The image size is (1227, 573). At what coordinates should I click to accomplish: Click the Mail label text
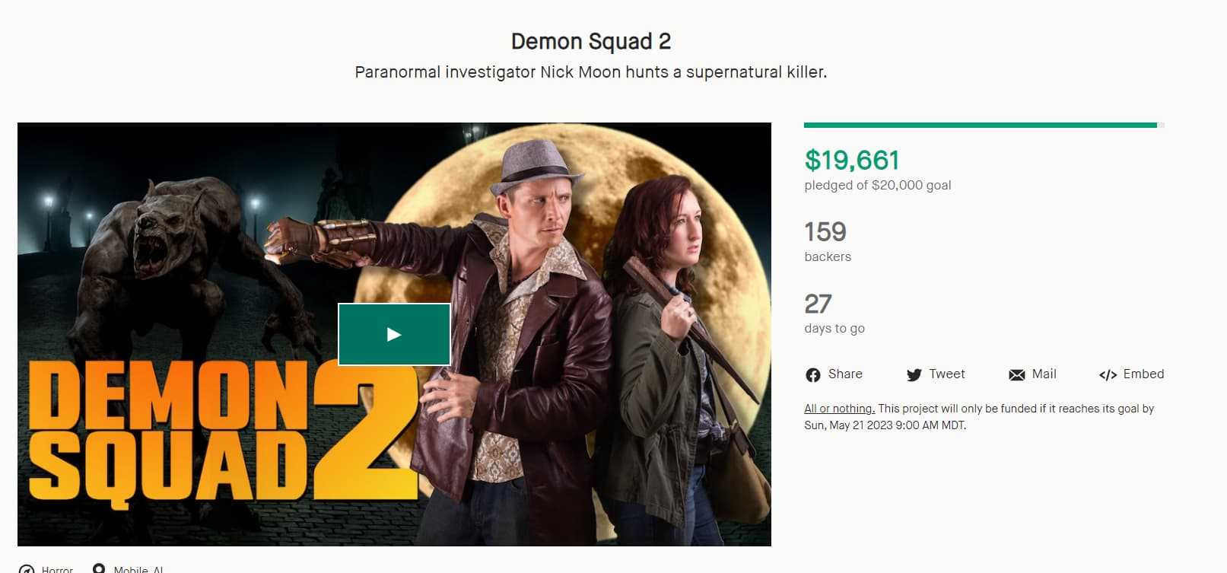(1044, 374)
